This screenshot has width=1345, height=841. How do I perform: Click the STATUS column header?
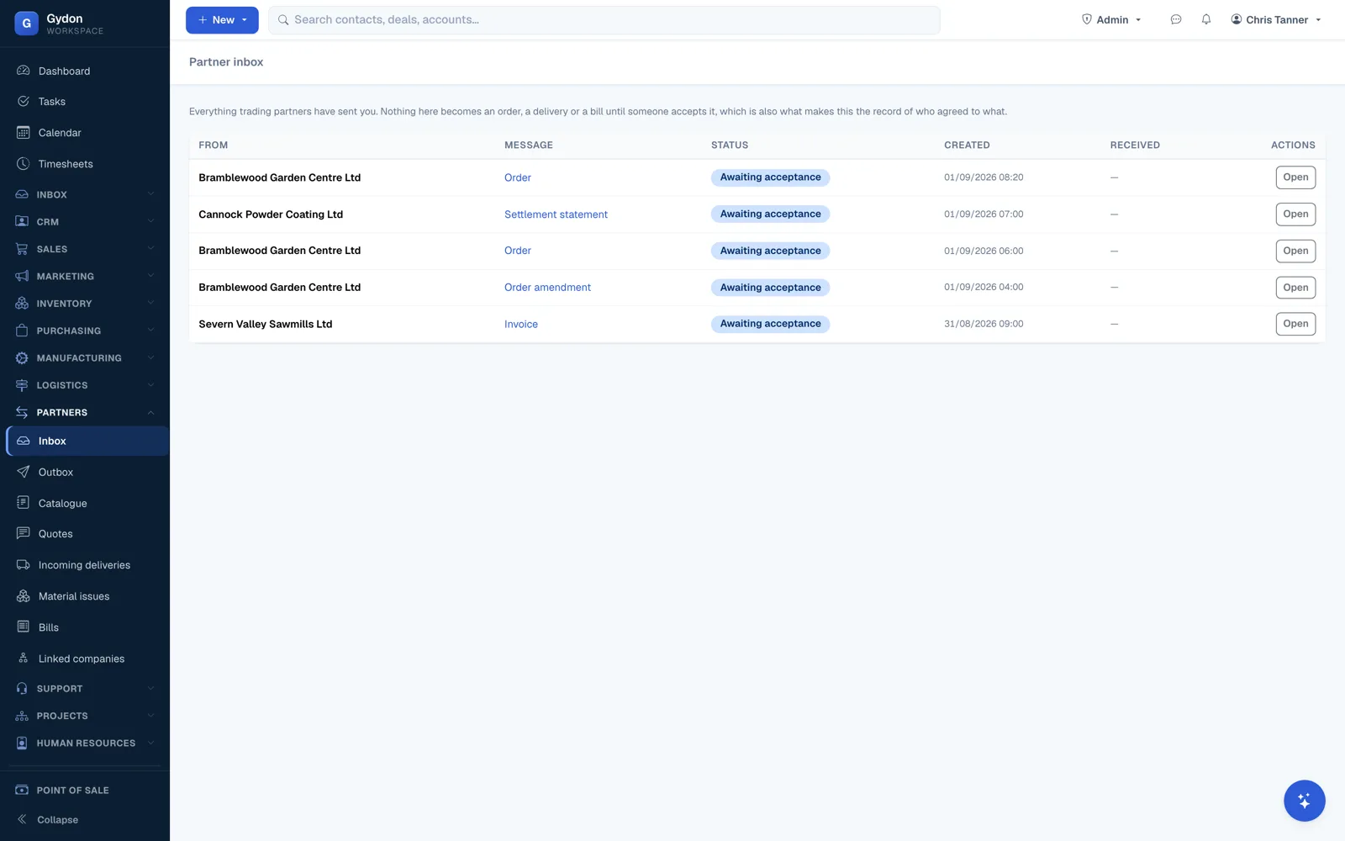[730, 145]
